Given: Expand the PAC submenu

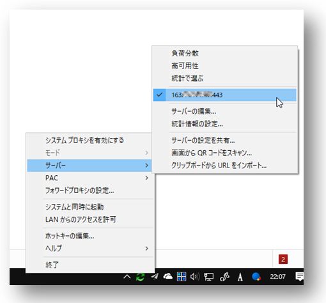Looking at the screenshot, I should point(89,178).
